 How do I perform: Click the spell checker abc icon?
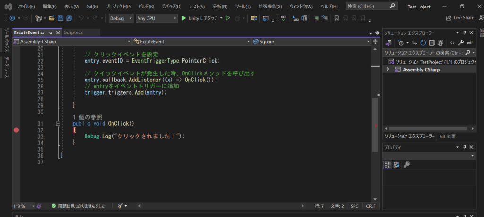284,18
